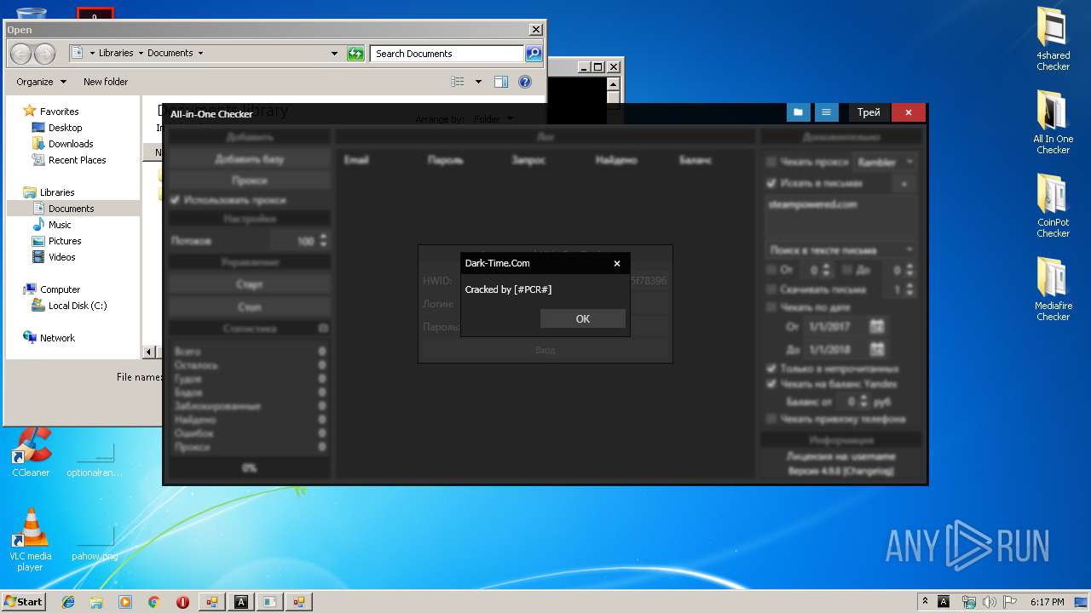
Task: Open the Mediafire Checker desktop folder
Action: [x=1053, y=289]
